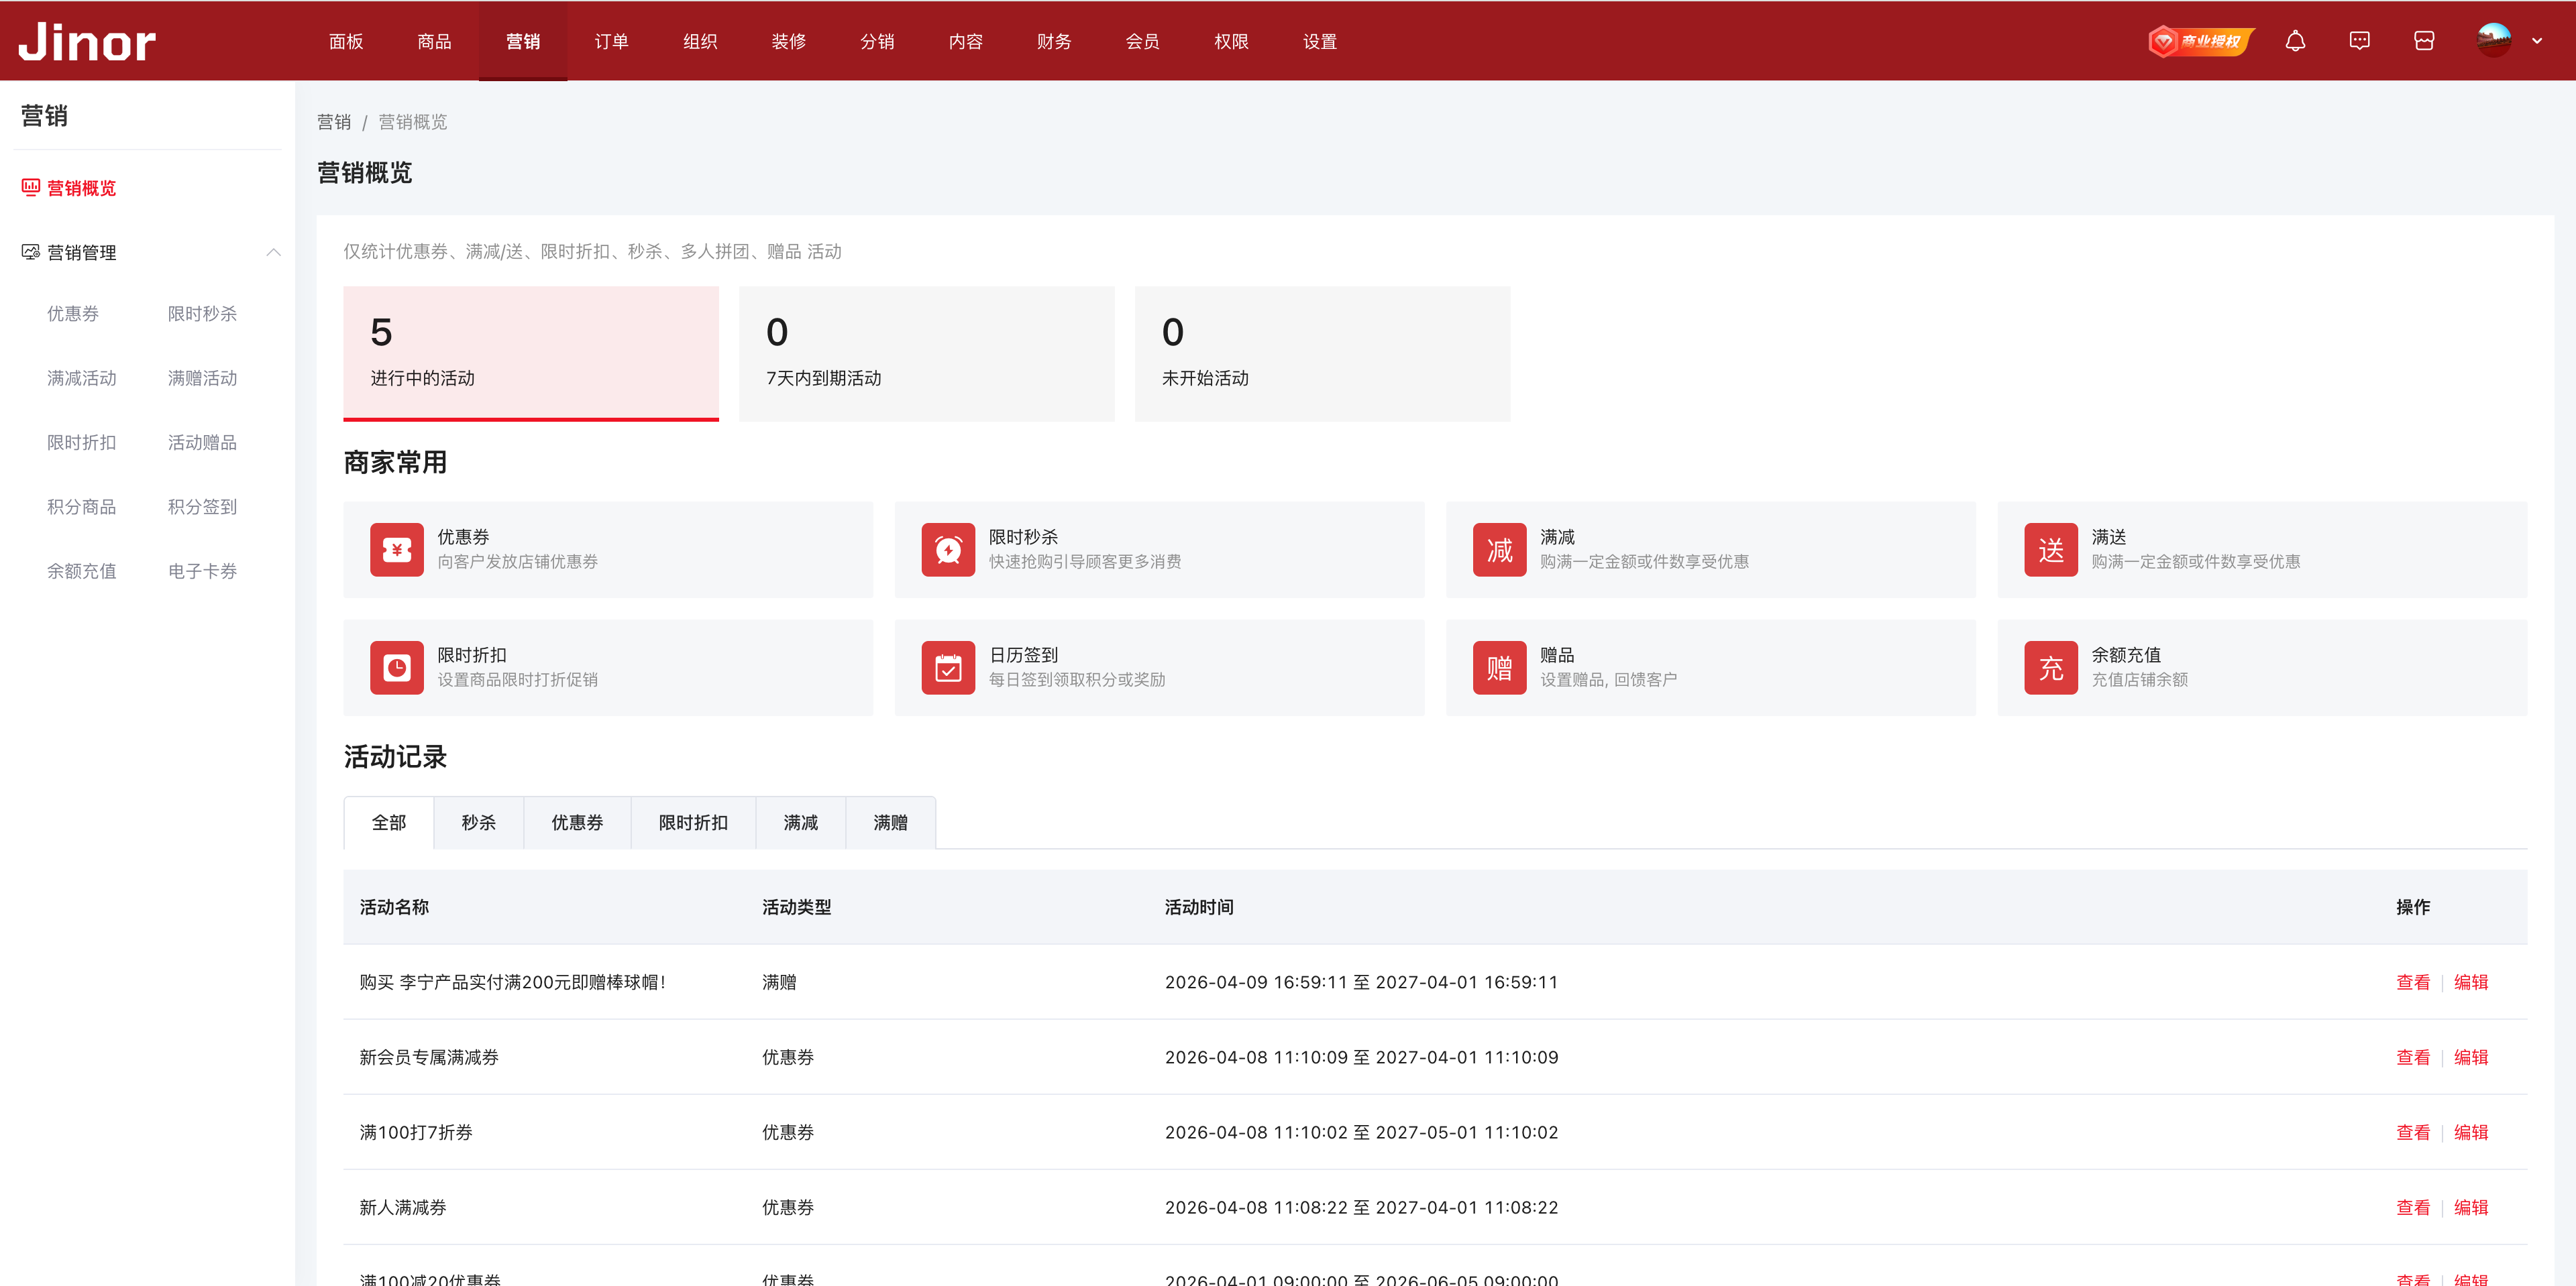Click 查看 for 新会员专属满减券
Screen dimensions: 2576x1286
coord(2413,1057)
